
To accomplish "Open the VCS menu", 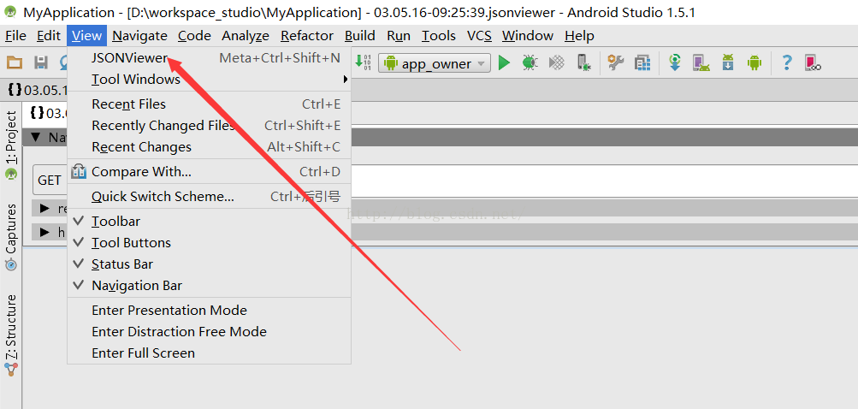I will (479, 36).
